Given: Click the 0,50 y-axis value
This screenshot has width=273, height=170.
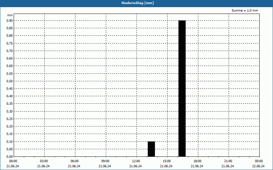Looking at the screenshot, I should point(10,81).
